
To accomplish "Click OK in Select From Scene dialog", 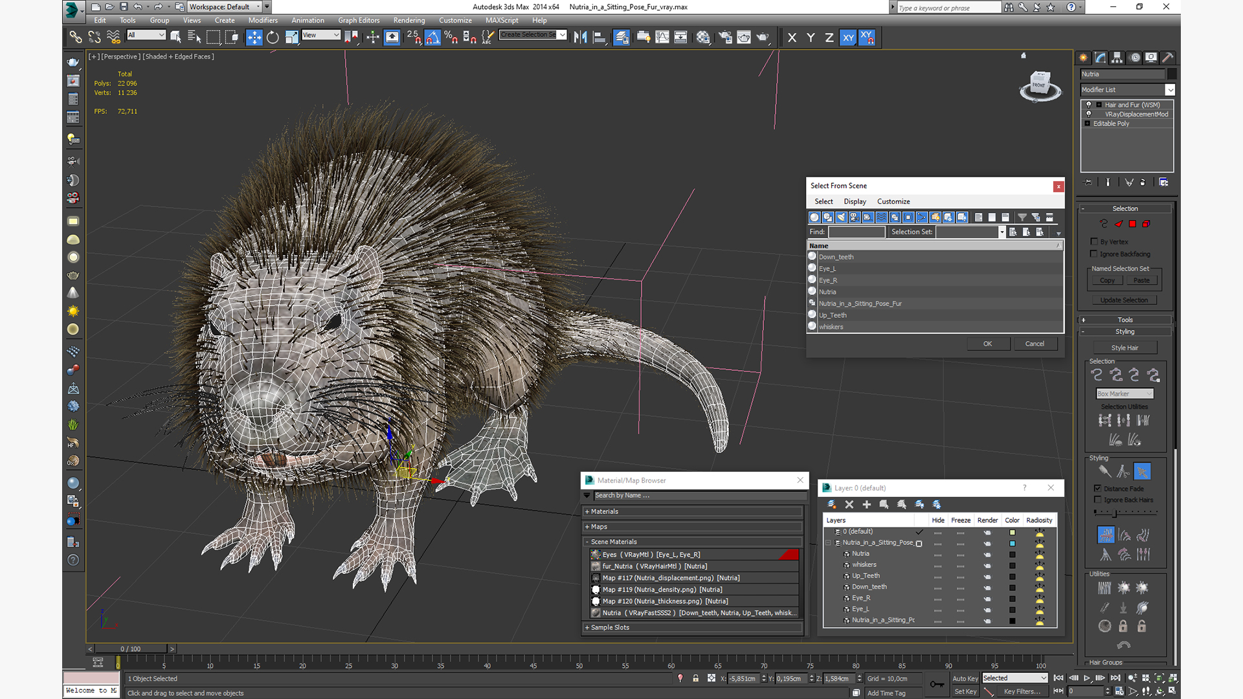I will click(x=987, y=344).
